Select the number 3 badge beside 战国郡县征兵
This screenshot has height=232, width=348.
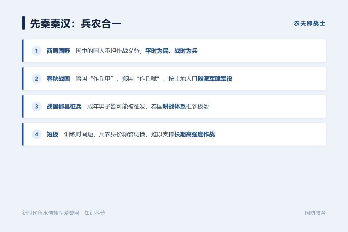[x=37, y=106]
